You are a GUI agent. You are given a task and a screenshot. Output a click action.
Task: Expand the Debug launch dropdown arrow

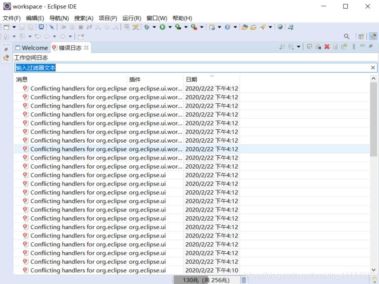(154, 27)
